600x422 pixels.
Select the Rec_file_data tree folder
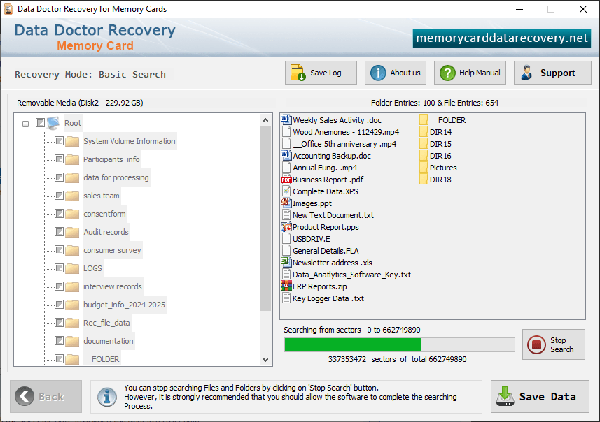[106, 323]
